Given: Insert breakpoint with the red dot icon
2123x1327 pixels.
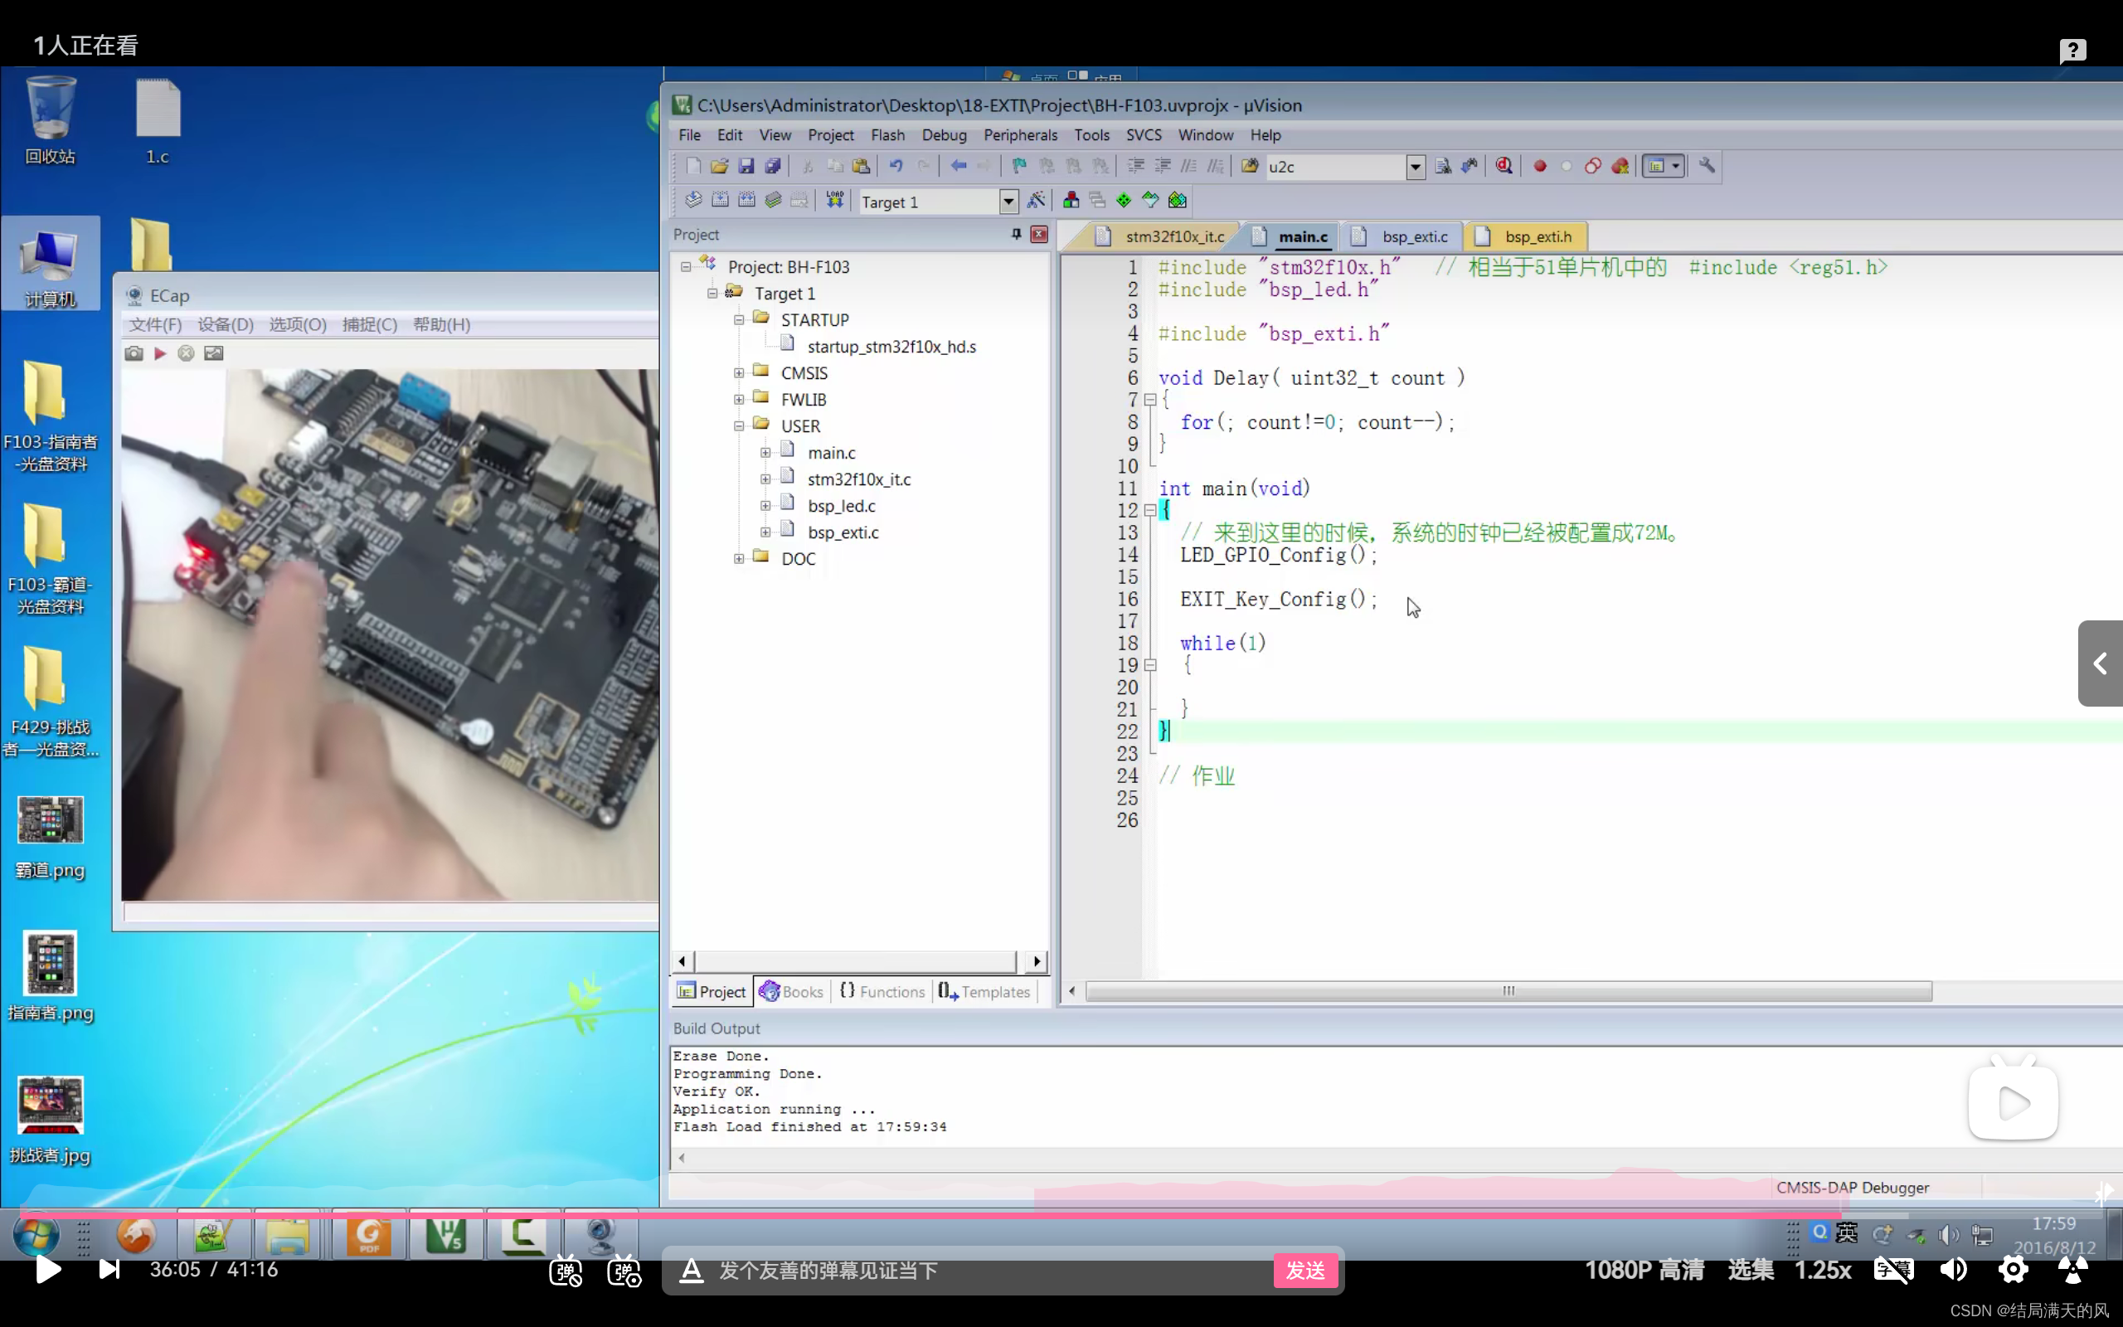Looking at the screenshot, I should [x=1540, y=166].
